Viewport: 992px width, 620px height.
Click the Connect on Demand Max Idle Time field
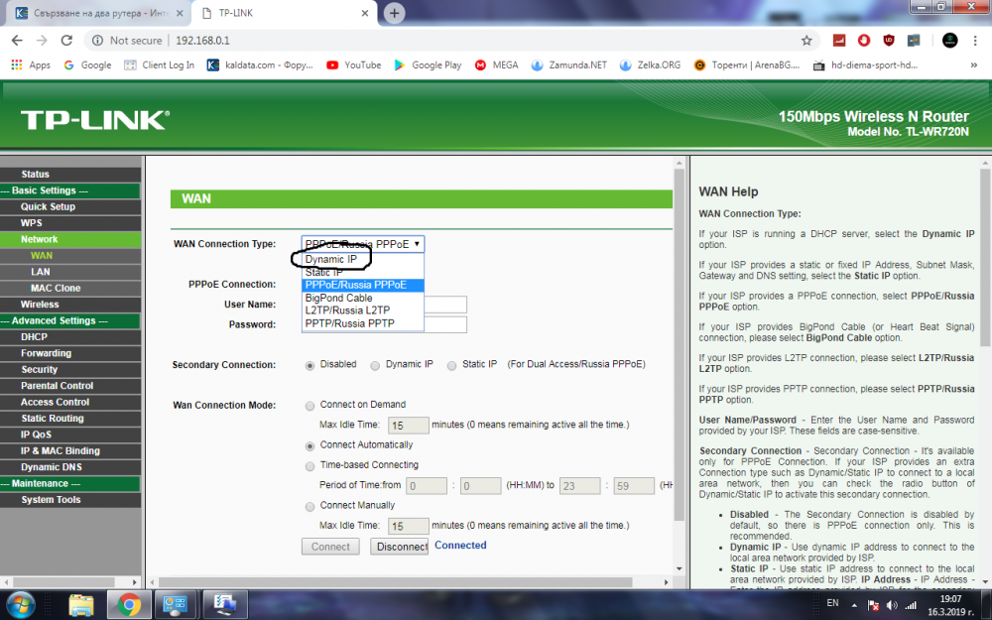tap(408, 426)
